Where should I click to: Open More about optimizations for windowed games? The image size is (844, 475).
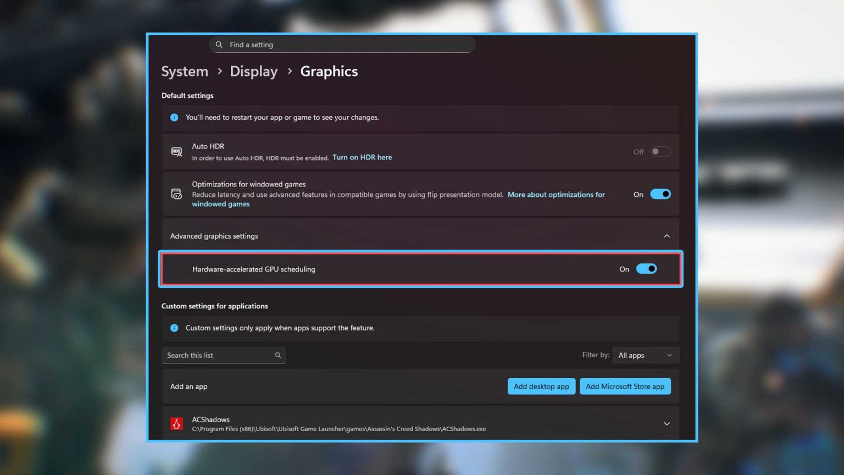point(556,194)
